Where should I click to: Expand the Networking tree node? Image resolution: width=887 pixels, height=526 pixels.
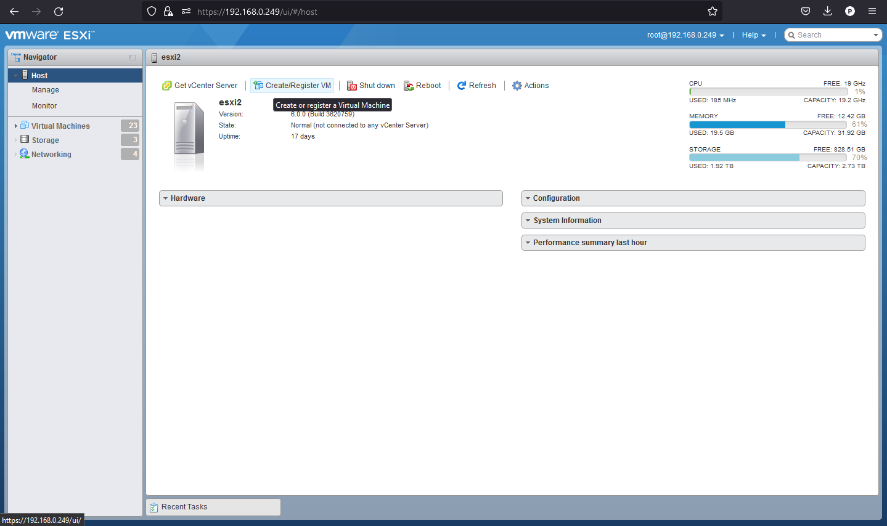16,154
